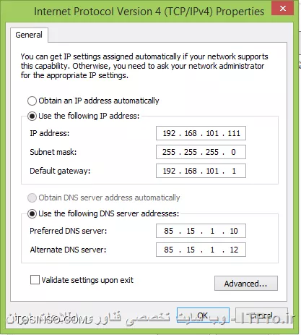301x335 pixels.
Task: Click the IP address input field
Action: (201, 133)
